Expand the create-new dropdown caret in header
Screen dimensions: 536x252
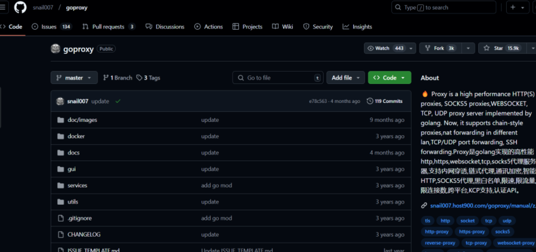(x=523, y=8)
